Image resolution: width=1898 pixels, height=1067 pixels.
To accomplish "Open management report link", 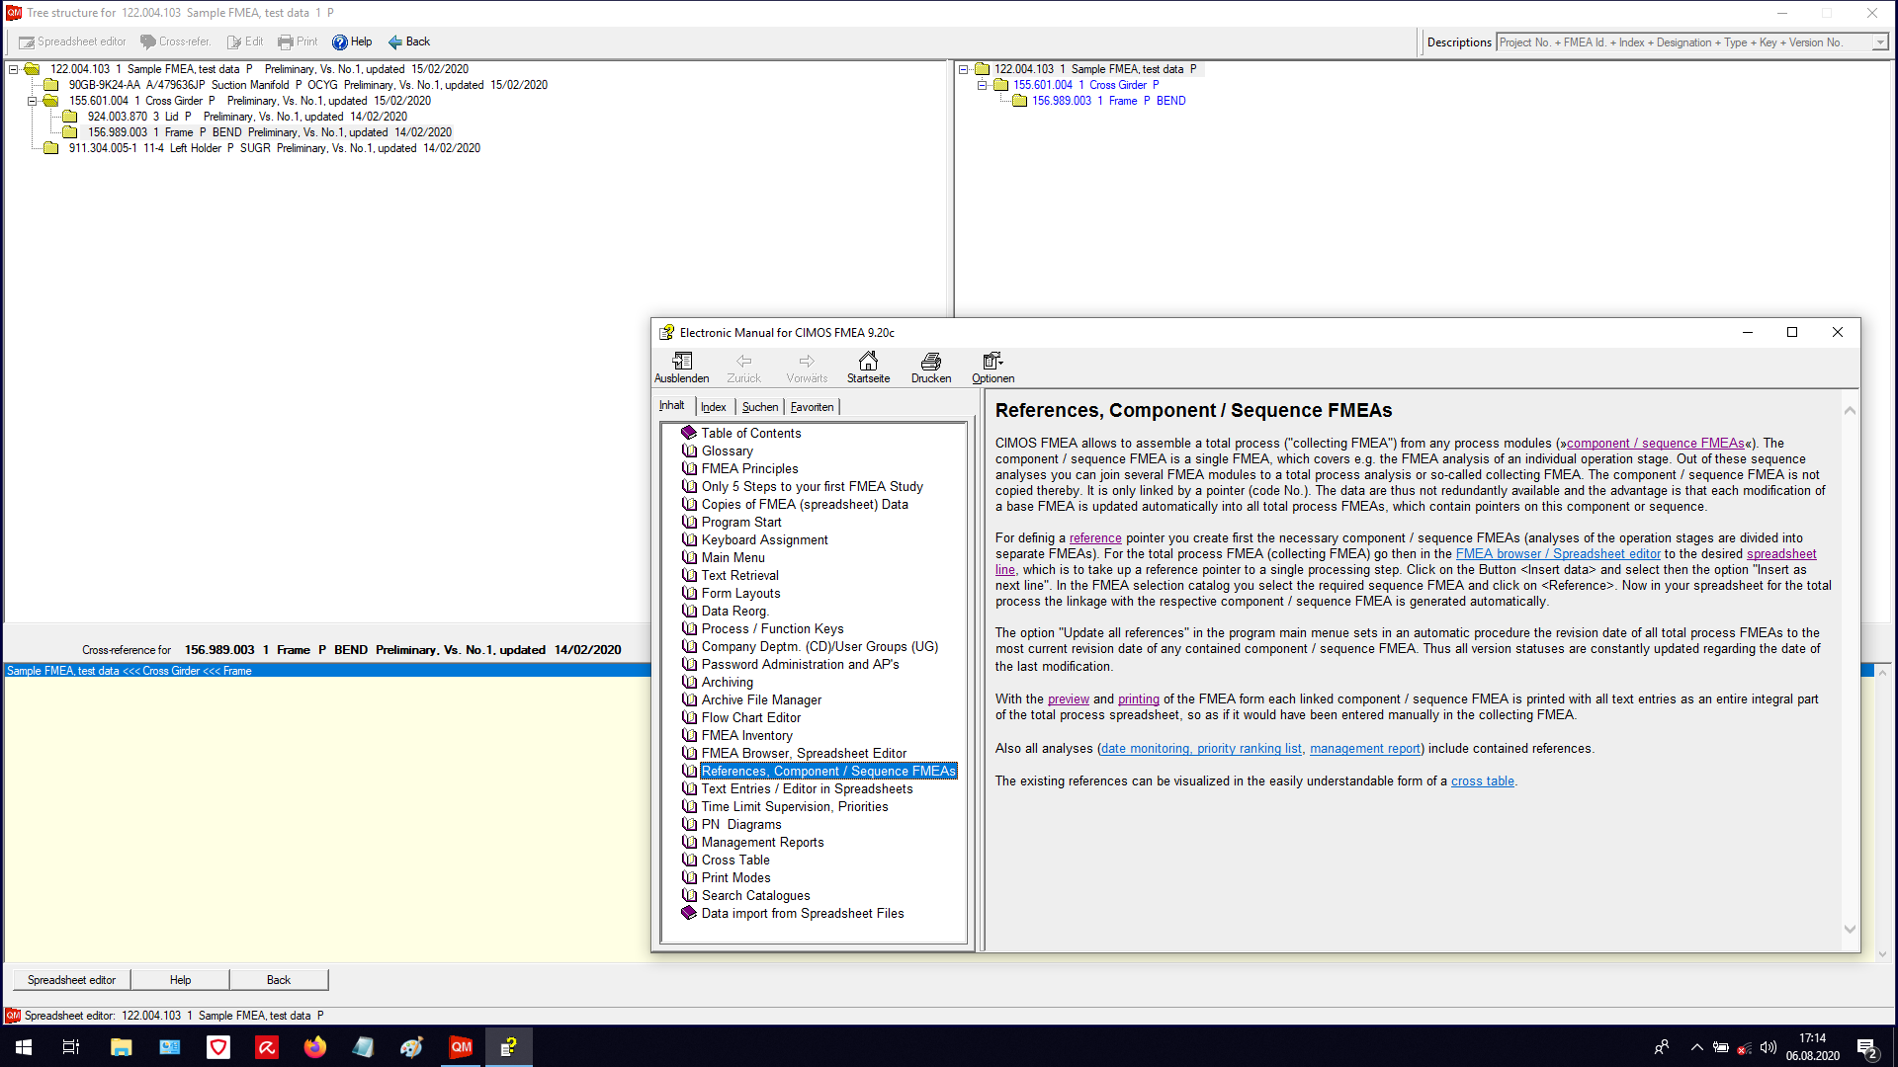I will tap(1365, 748).
